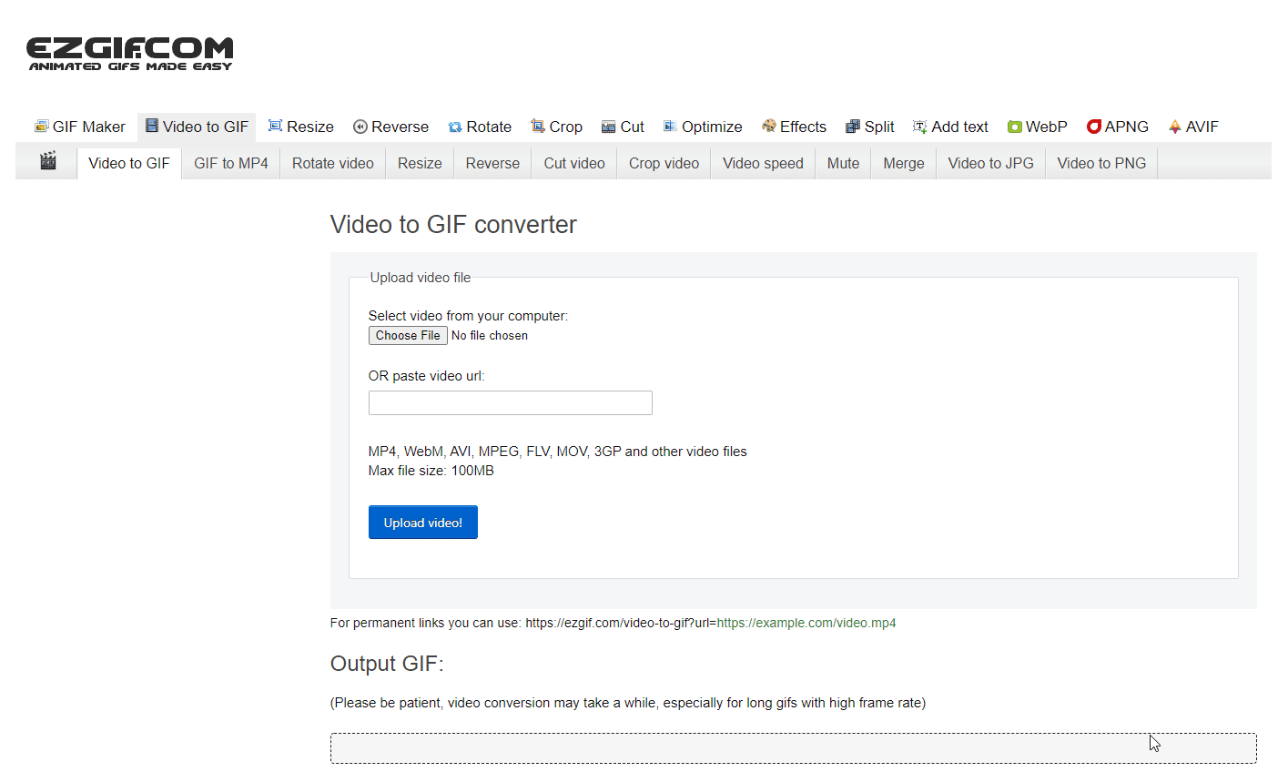This screenshot has height=772, width=1288.
Task: Open Rotate in the top menu
Action: point(480,127)
